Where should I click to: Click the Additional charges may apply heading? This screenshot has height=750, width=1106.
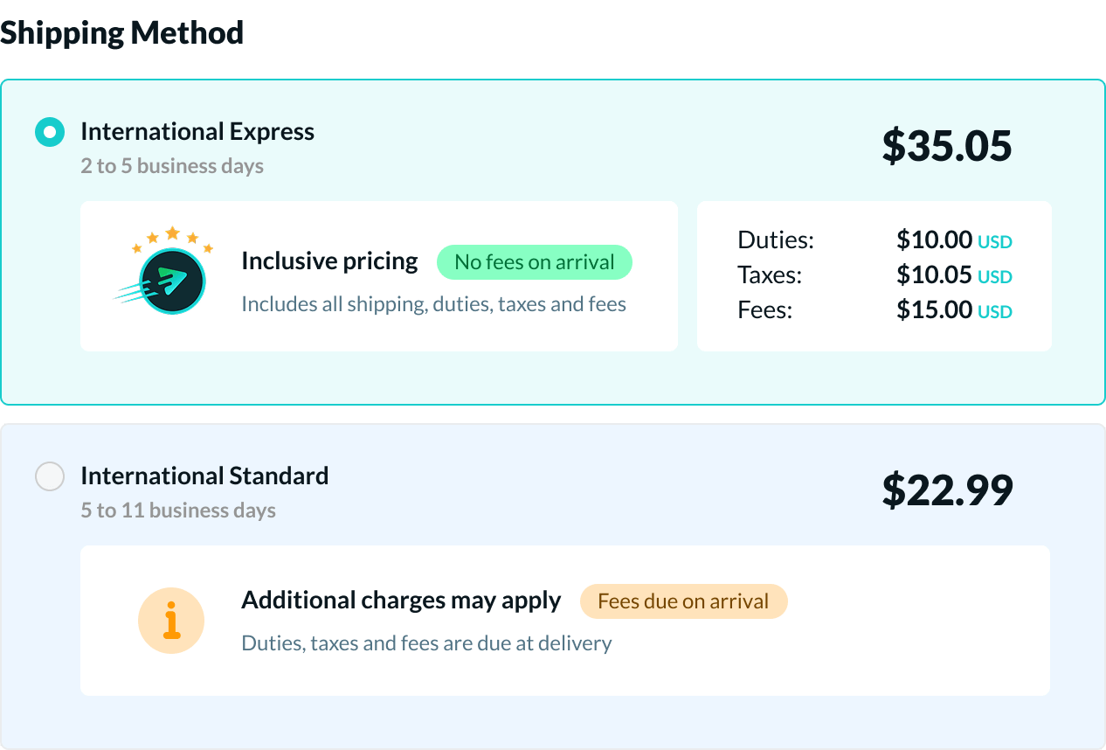pos(401,601)
